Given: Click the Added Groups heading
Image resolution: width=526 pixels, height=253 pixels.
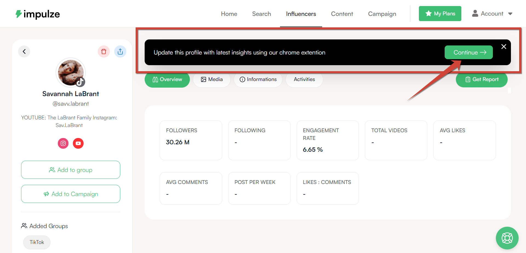Looking at the screenshot, I should click(44, 226).
